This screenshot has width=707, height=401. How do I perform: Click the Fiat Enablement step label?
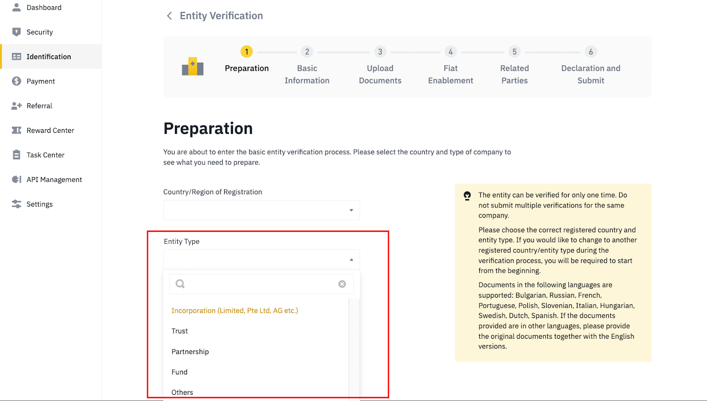point(450,74)
